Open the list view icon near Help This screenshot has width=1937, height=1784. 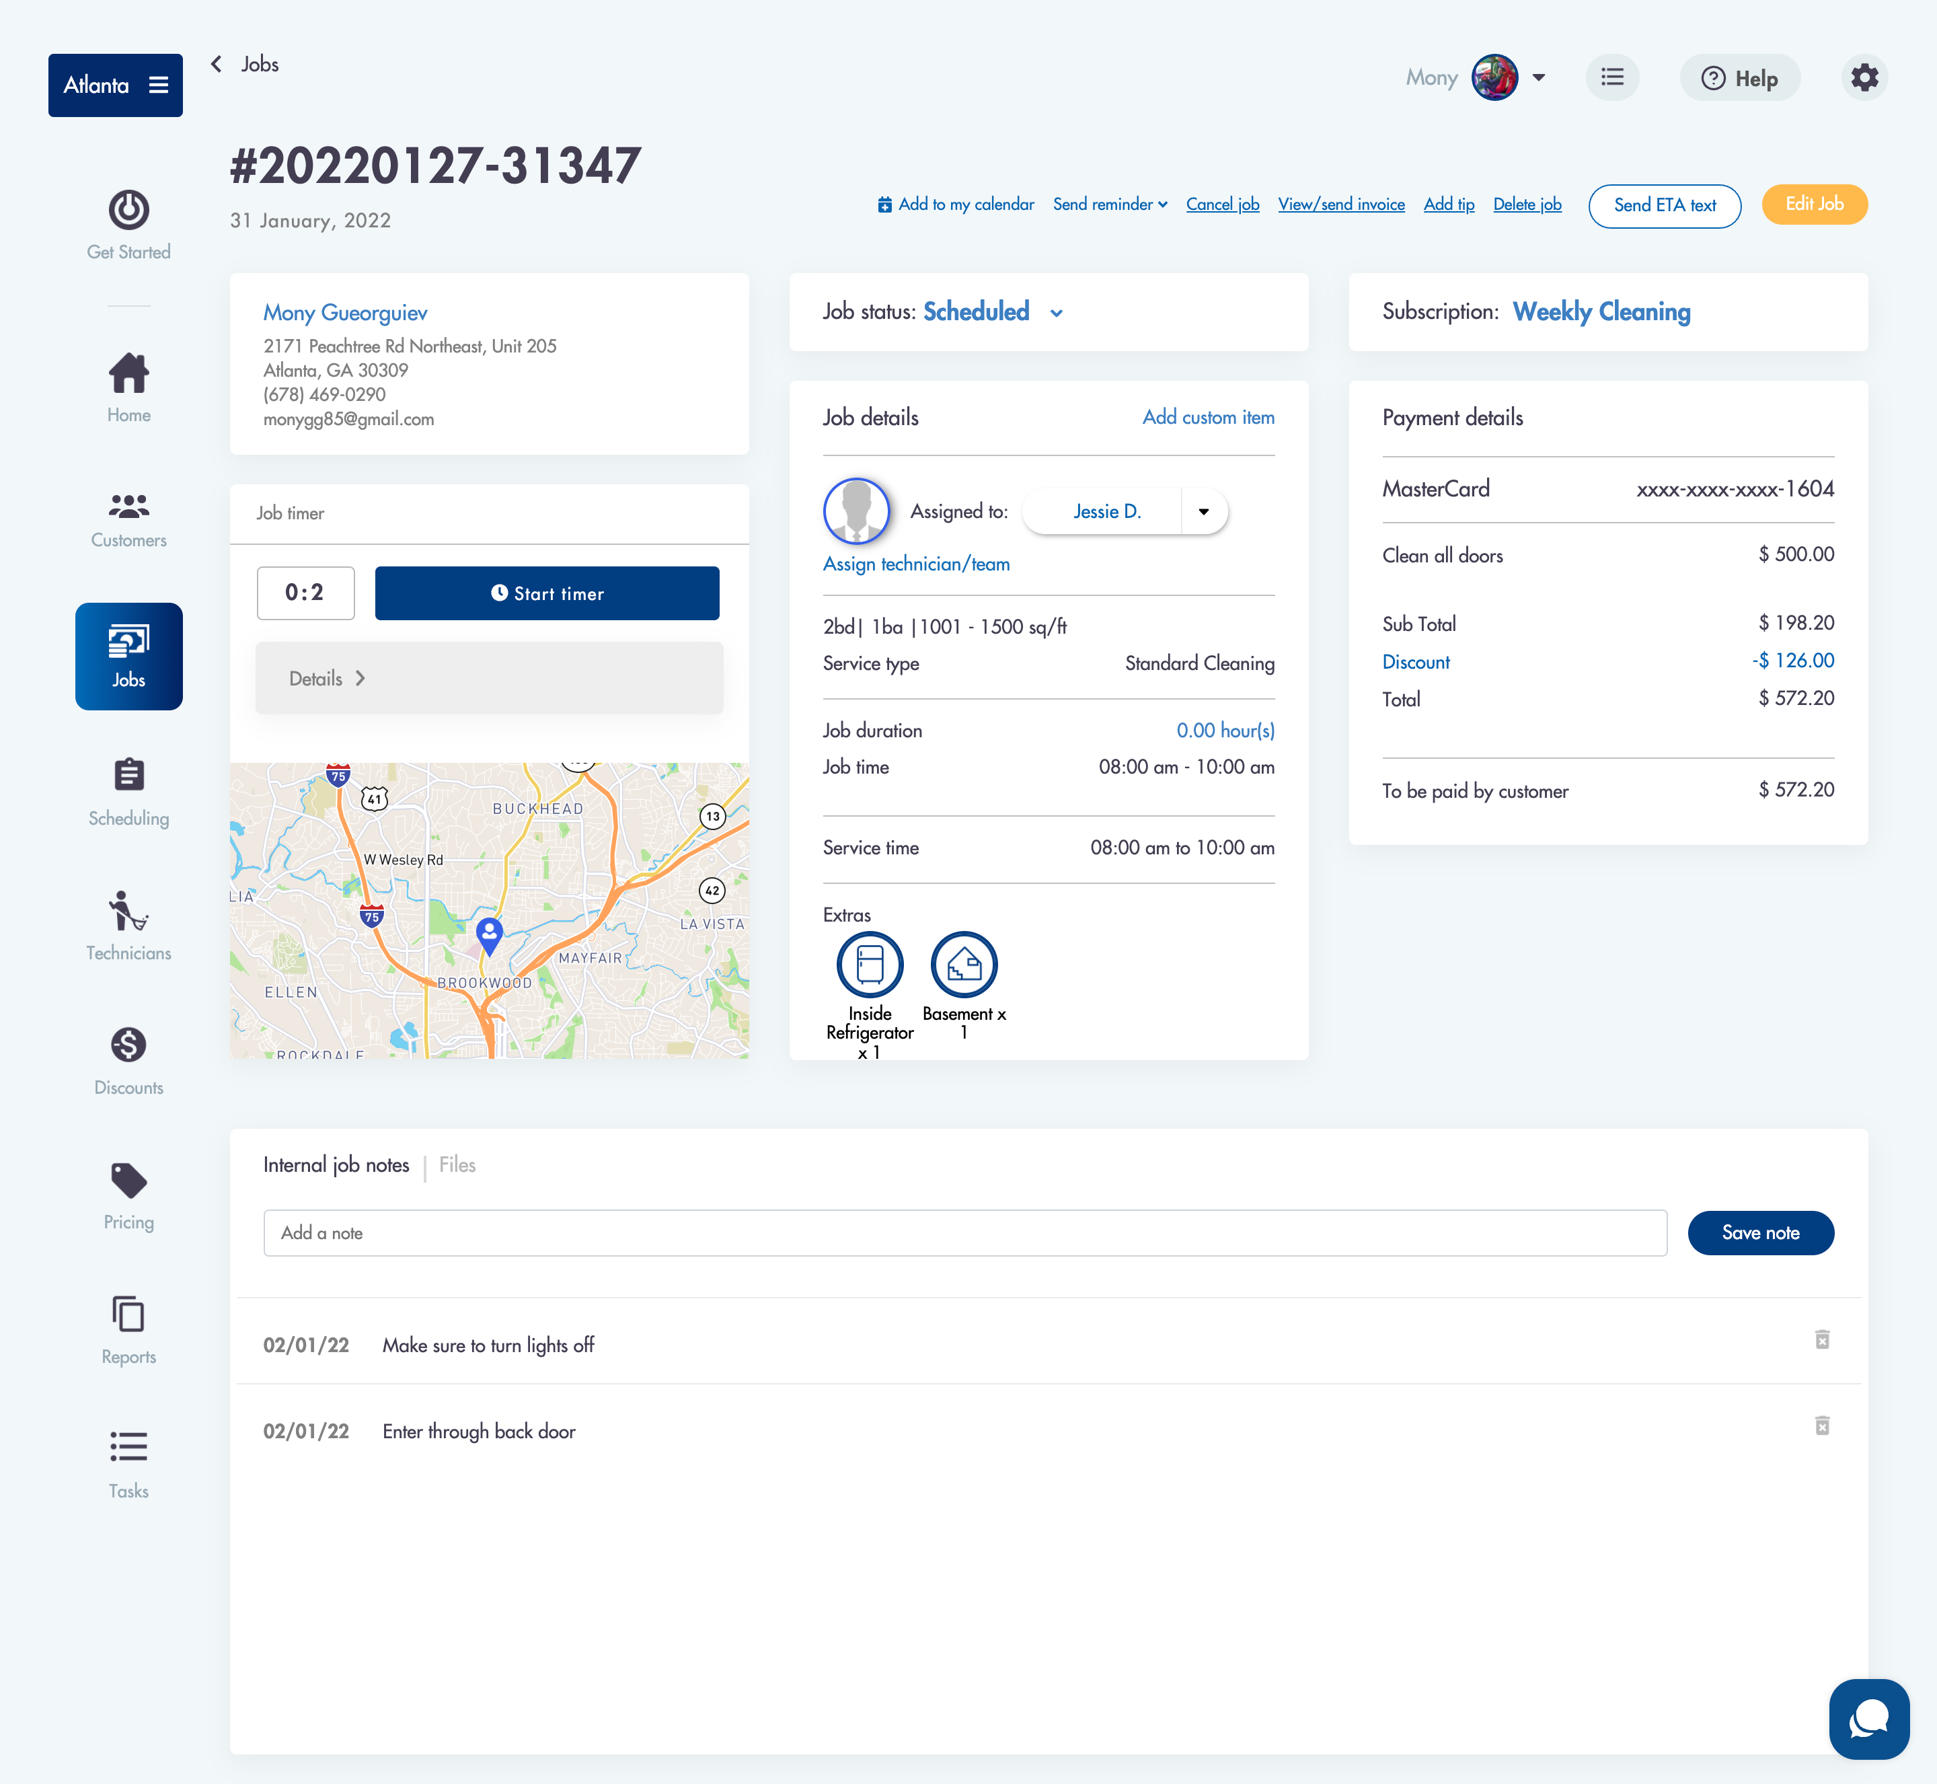[x=1611, y=77]
